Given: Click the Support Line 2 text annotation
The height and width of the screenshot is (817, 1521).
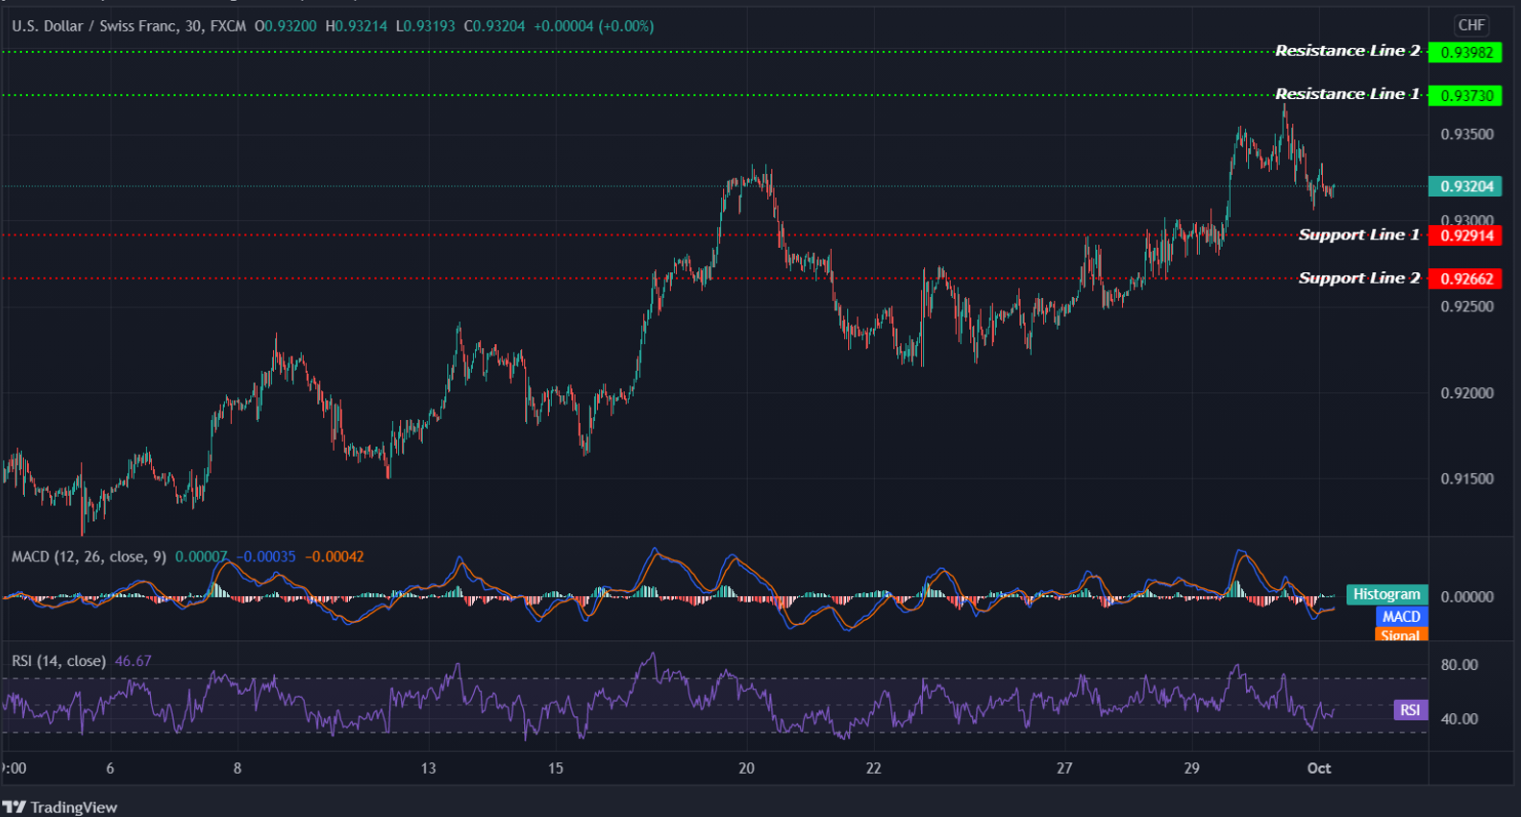Looking at the screenshot, I should 1359,279.
